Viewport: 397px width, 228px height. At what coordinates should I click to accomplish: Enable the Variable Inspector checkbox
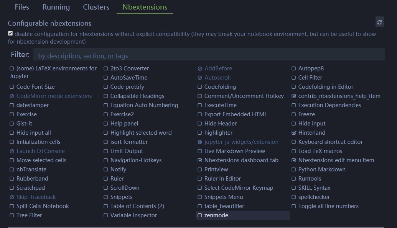[106, 215]
